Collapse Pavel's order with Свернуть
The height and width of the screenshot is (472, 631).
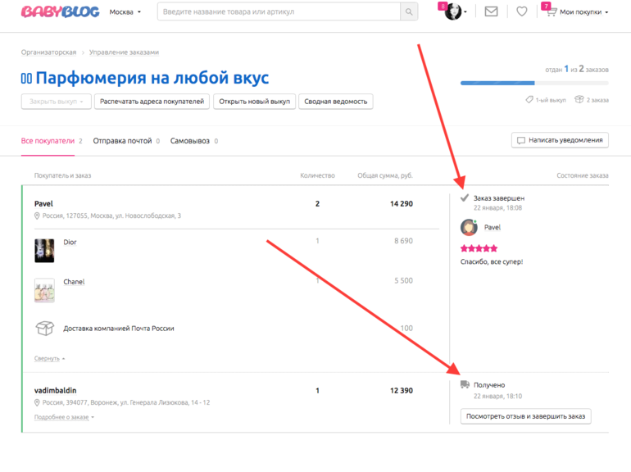point(49,358)
